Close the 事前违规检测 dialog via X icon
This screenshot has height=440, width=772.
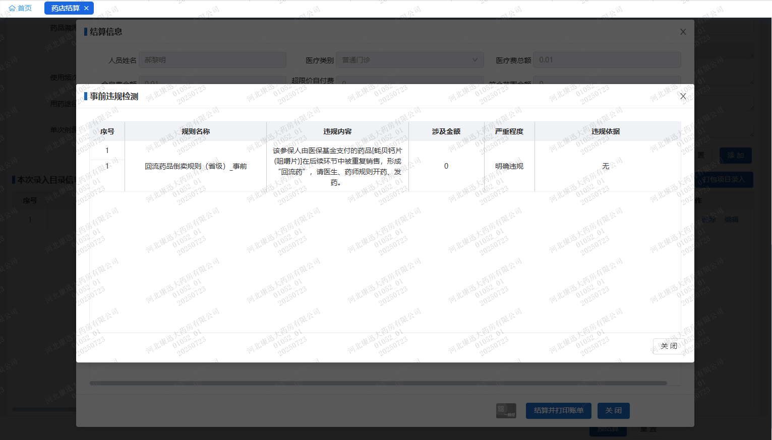[x=683, y=96]
